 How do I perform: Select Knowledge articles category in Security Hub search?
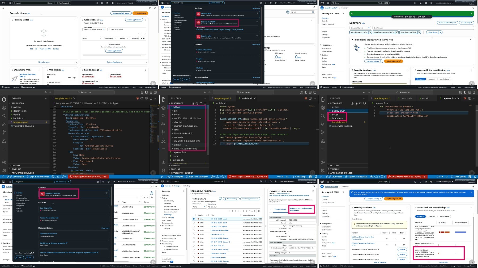click(180, 20)
